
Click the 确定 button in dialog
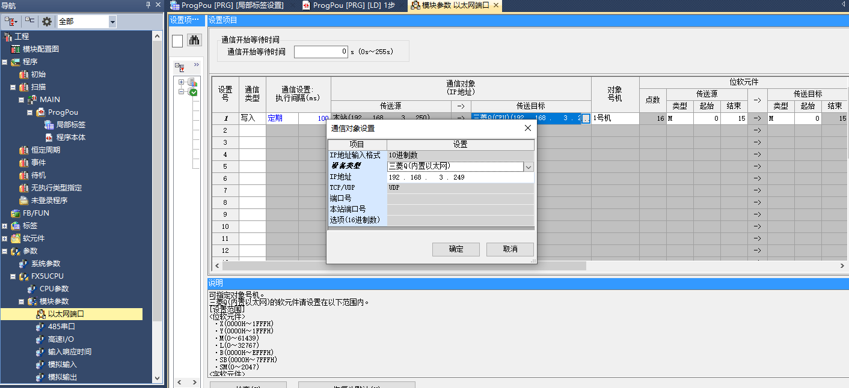456,249
